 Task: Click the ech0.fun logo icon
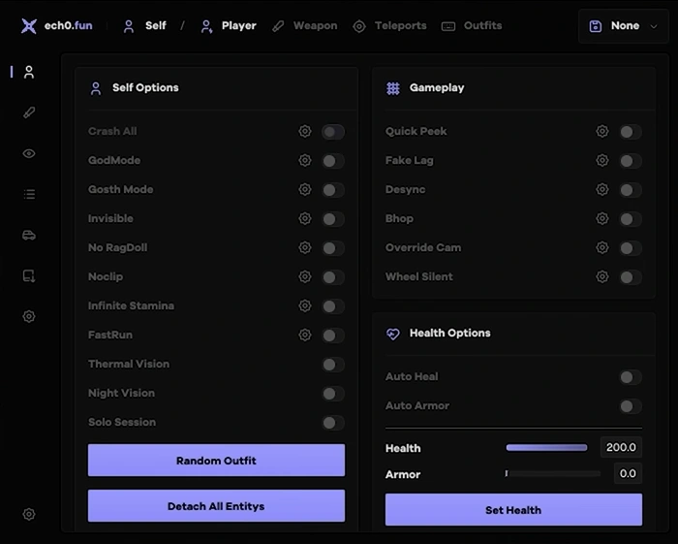(x=29, y=26)
